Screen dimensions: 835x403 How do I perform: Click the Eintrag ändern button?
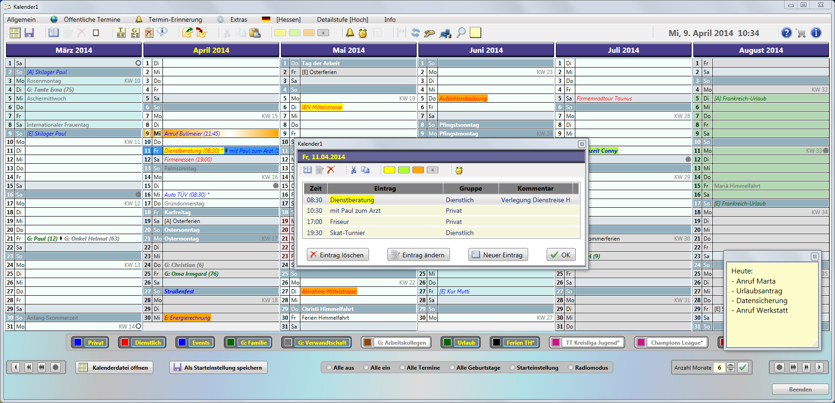pos(418,255)
